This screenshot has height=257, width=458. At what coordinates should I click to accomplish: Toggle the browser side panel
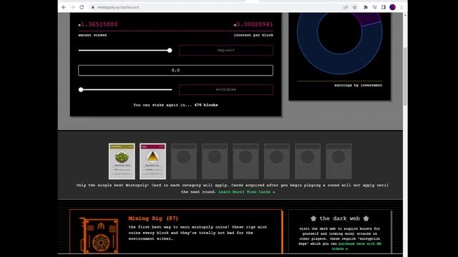[x=384, y=7]
